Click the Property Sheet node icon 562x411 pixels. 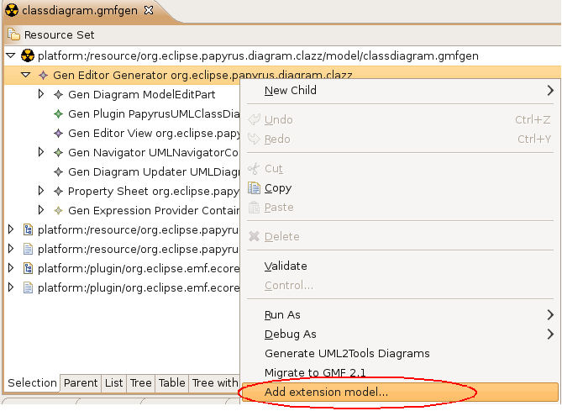click(58, 192)
